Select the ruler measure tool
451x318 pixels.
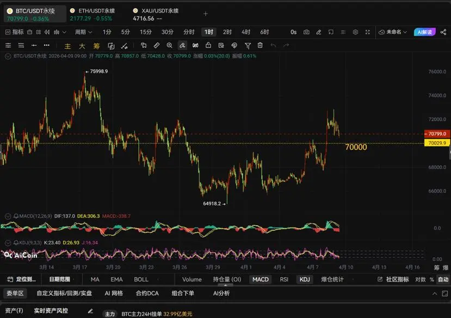pyautogui.click(x=157, y=46)
